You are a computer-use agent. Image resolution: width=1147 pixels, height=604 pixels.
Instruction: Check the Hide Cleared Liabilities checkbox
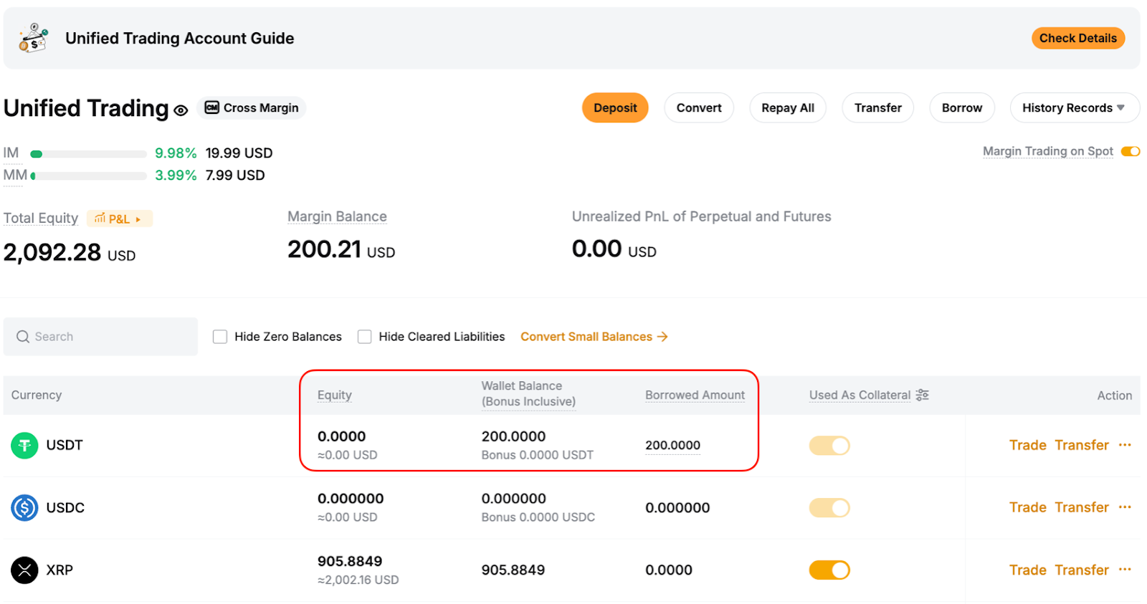click(365, 337)
